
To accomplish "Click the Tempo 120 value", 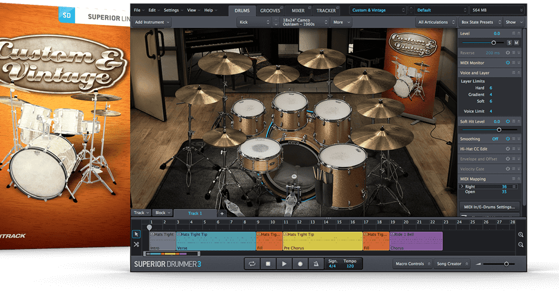I will coord(350,266).
